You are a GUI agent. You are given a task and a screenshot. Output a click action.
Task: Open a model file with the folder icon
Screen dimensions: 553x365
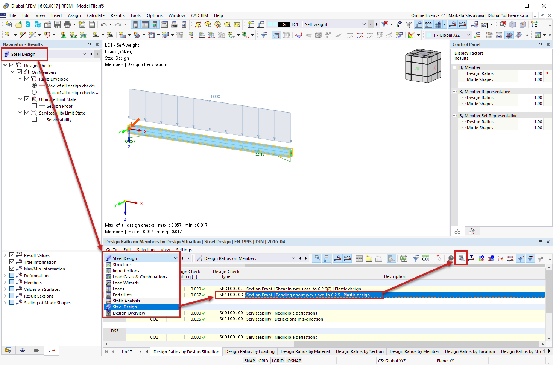coord(18,24)
